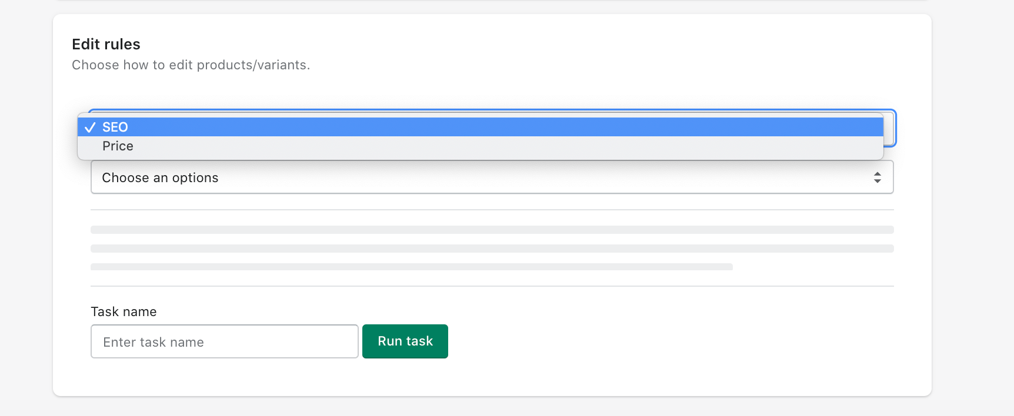Click inside the Enter task name field

click(x=224, y=341)
